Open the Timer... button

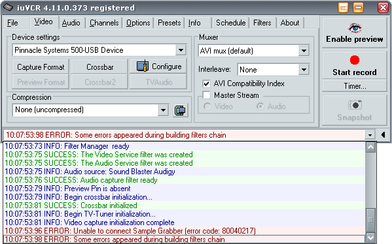[355, 86]
